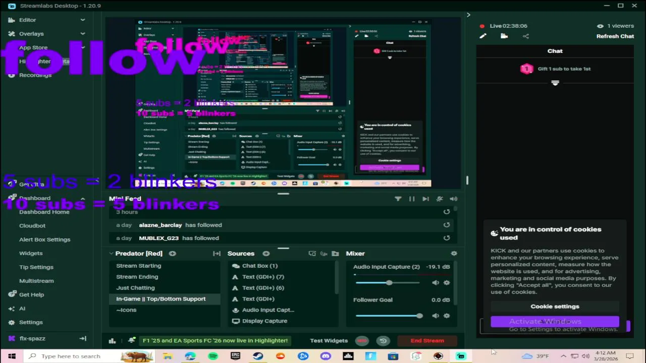646x363 pixels.
Task: Open Overlays in the sidebar
Action: (x=31, y=34)
